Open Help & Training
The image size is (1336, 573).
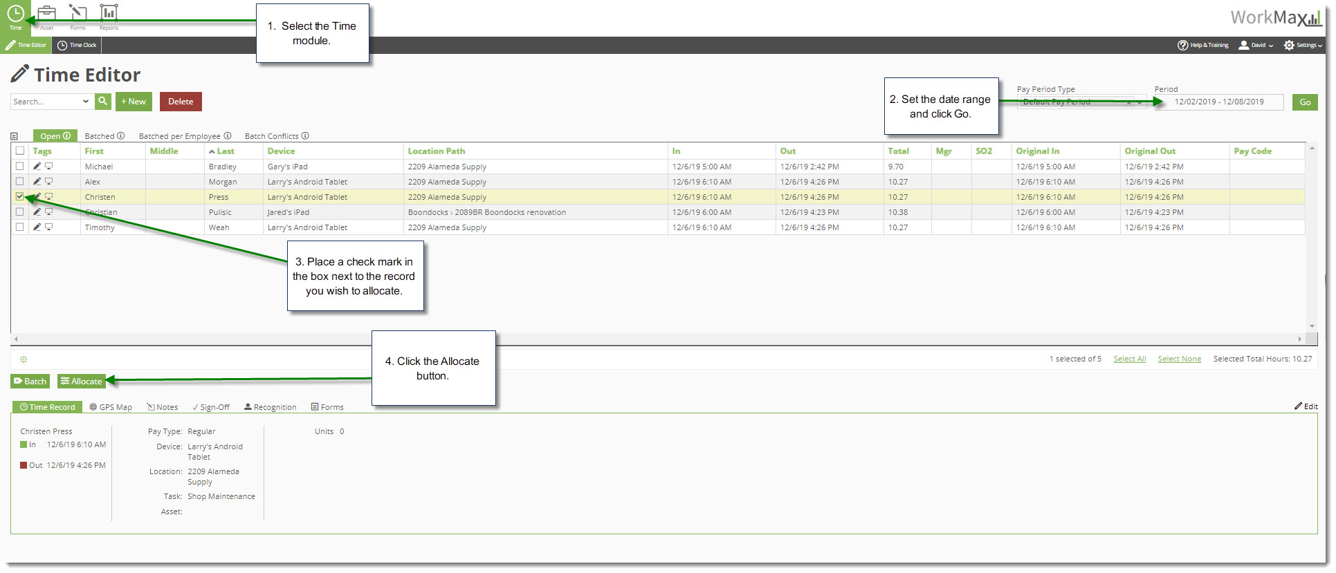[1203, 45]
